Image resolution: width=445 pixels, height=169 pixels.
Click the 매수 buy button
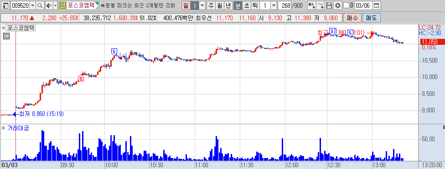(352, 18)
